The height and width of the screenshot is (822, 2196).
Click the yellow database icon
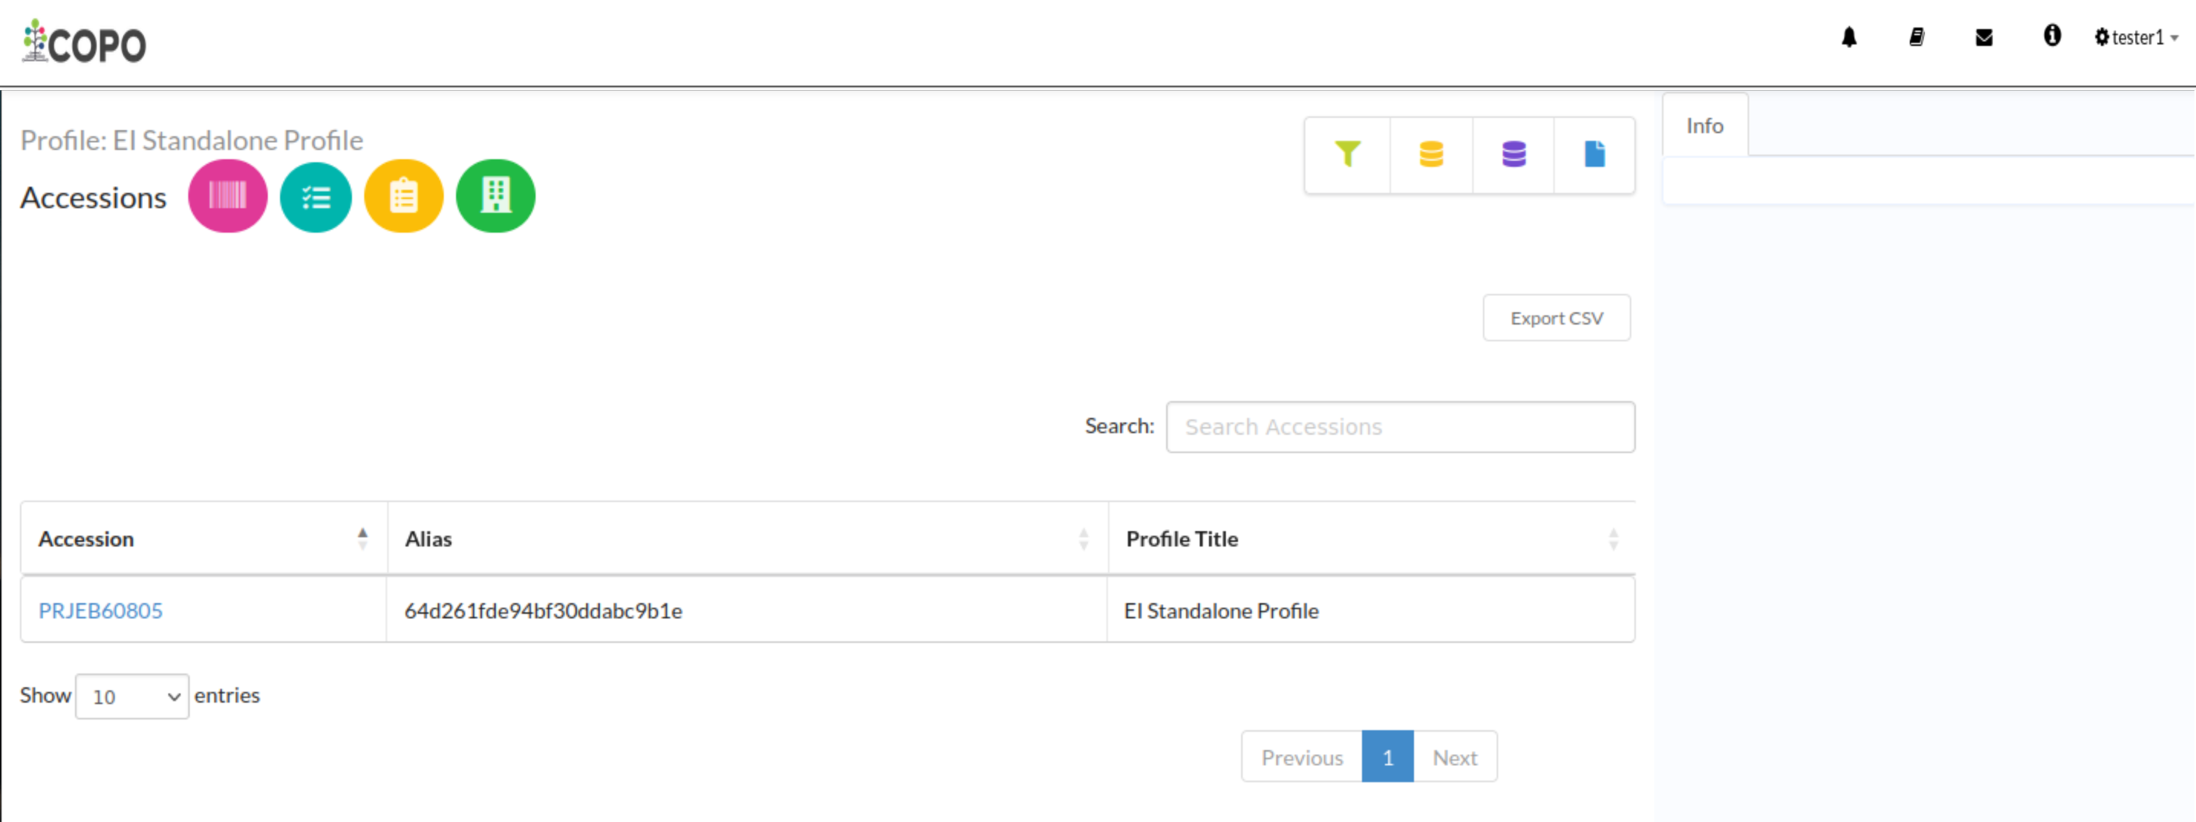click(1431, 155)
